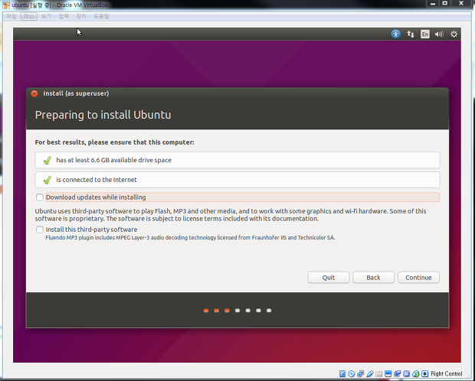Click Continue to proceed with installation
The width and height of the screenshot is (475, 381).
click(x=418, y=278)
